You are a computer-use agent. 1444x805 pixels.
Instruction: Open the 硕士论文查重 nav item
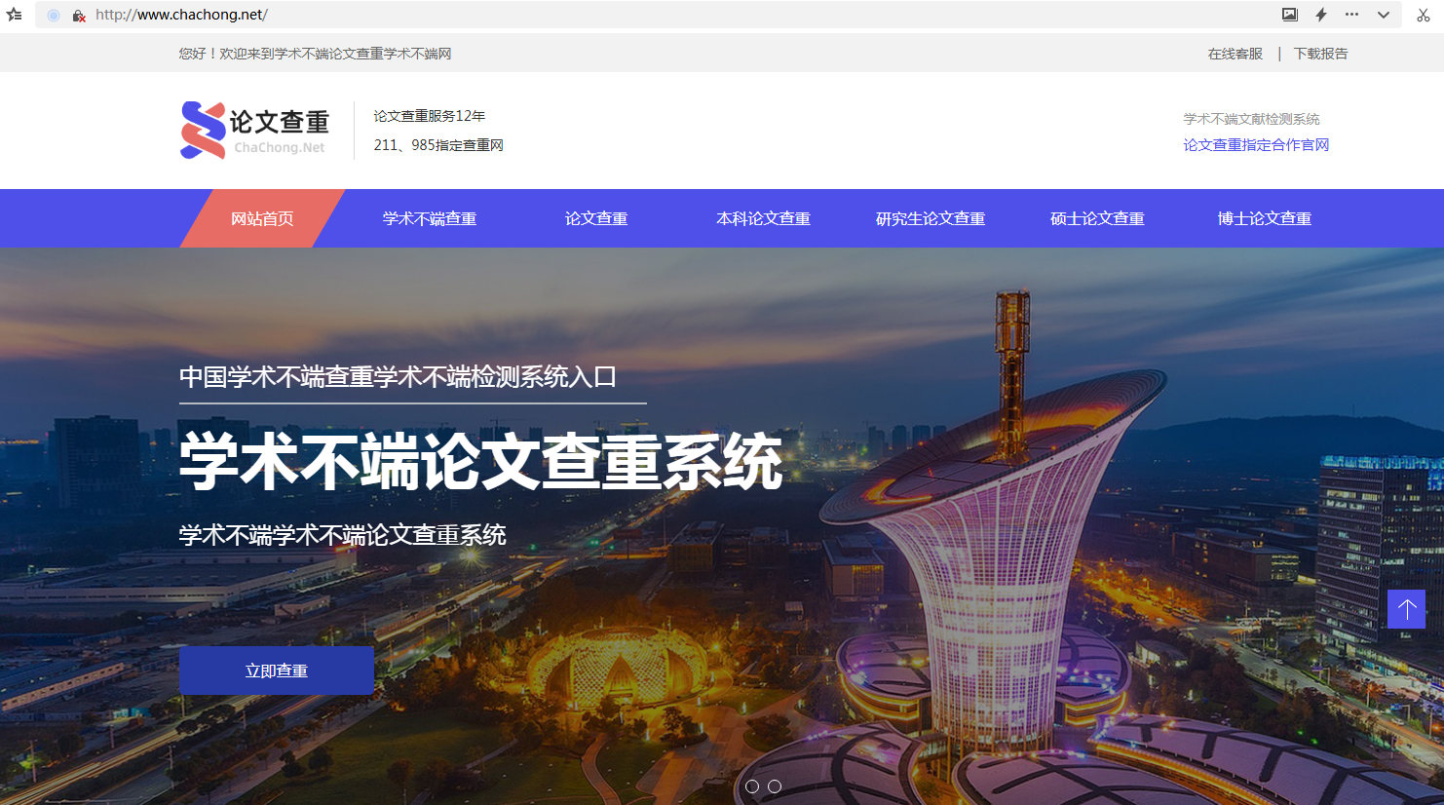[x=1097, y=218]
